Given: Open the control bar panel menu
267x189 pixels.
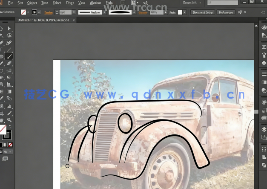Looking at the screenshot, I should point(263,12).
